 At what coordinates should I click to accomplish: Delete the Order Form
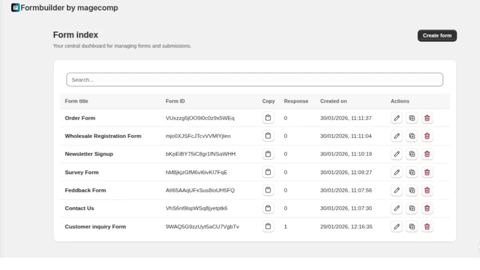(x=427, y=118)
